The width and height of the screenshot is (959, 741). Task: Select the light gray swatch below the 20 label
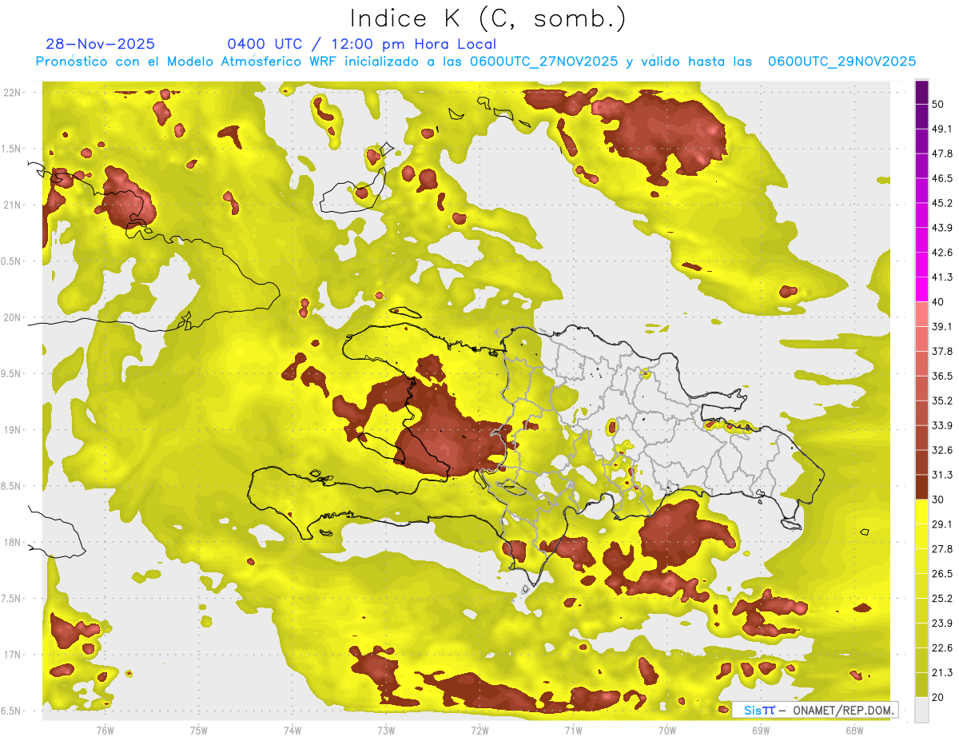pyautogui.click(x=921, y=710)
